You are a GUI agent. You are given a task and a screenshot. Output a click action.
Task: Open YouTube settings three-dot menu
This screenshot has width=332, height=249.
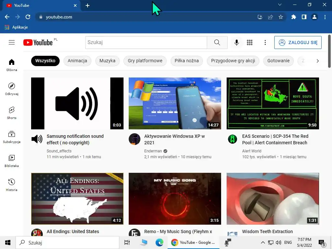265,42
